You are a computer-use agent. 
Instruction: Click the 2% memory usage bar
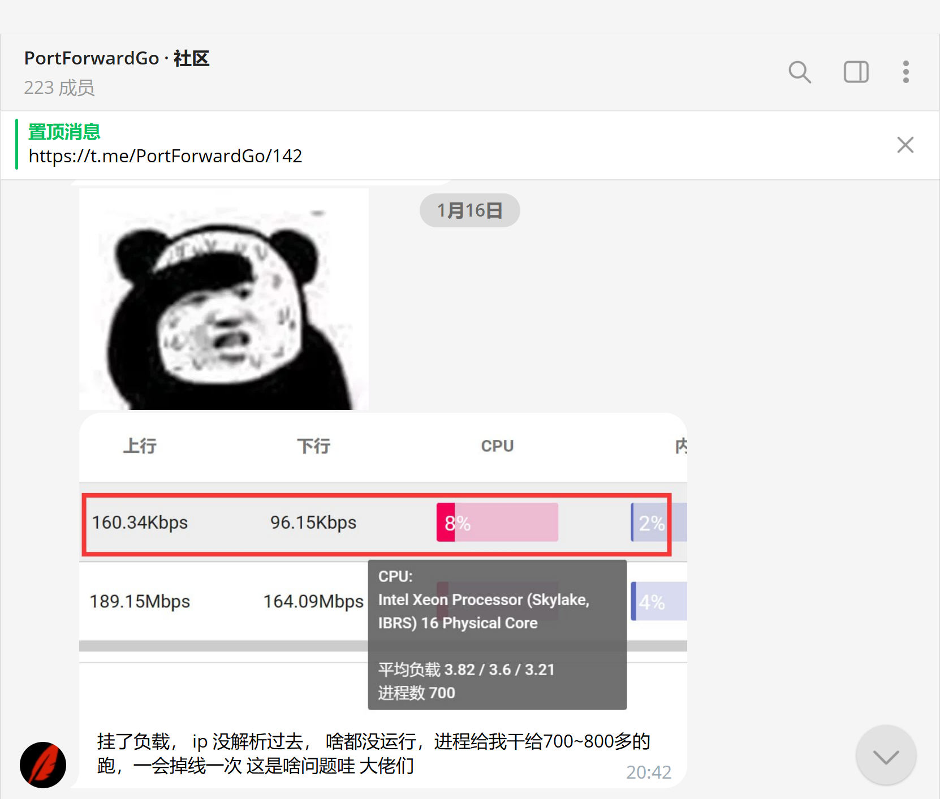click(x=658, y=522)
